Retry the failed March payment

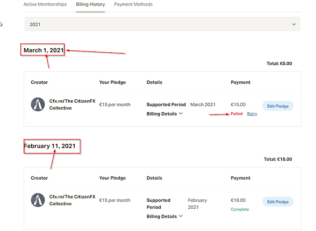[x=252, y=114]
